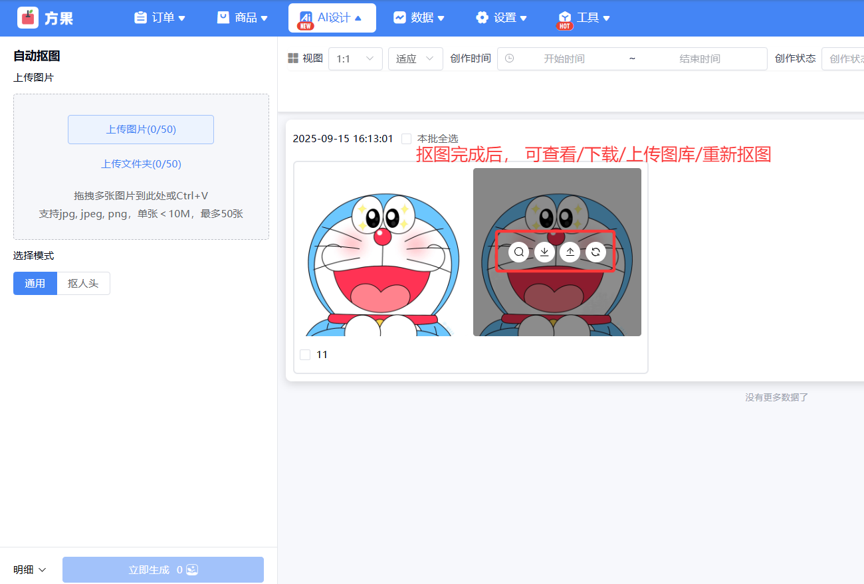Open the 商品 menu
Screen dimensions: 864x584
242,18
